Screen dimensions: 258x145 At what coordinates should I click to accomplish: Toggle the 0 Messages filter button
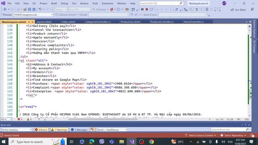tap(79, 130)
